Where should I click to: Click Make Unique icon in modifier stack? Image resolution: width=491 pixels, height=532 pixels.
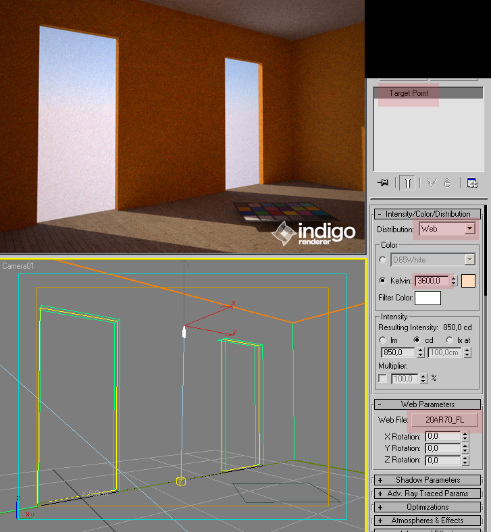click(431, 183)
